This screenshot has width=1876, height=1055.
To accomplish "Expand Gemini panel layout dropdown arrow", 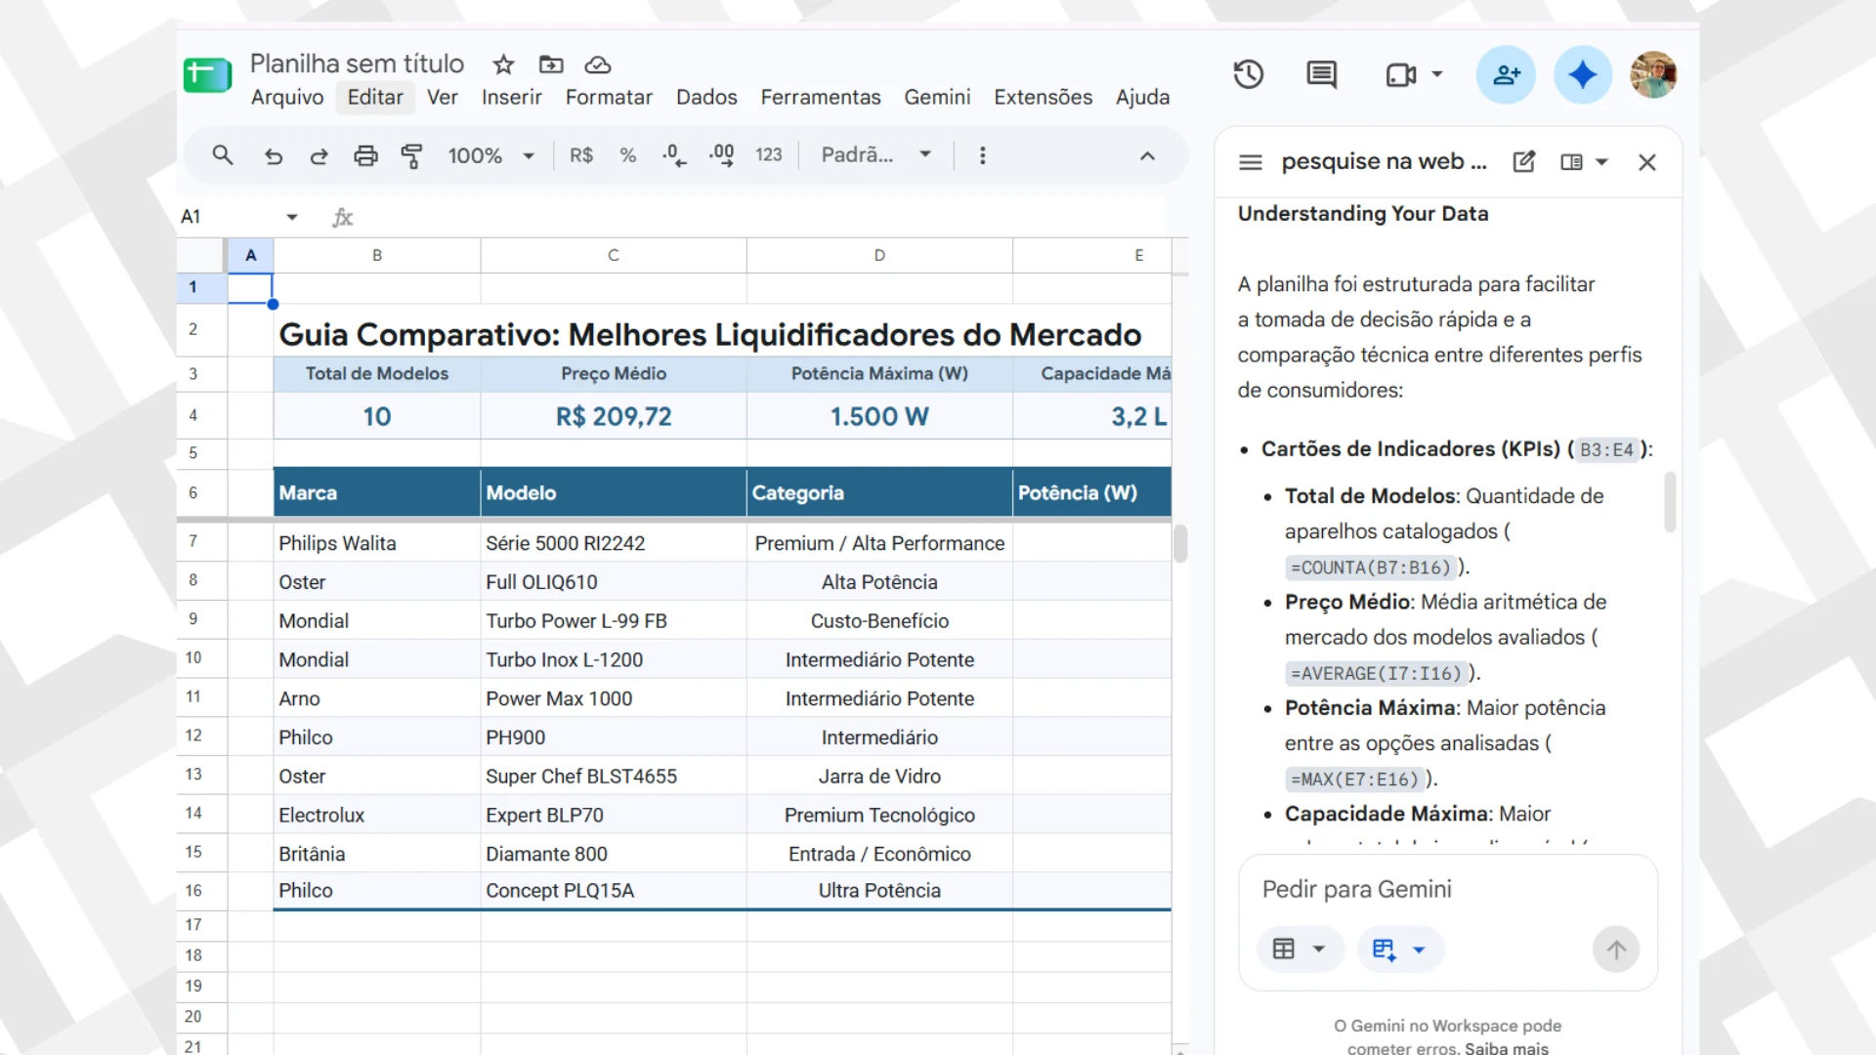I will tap(1601, 162).
